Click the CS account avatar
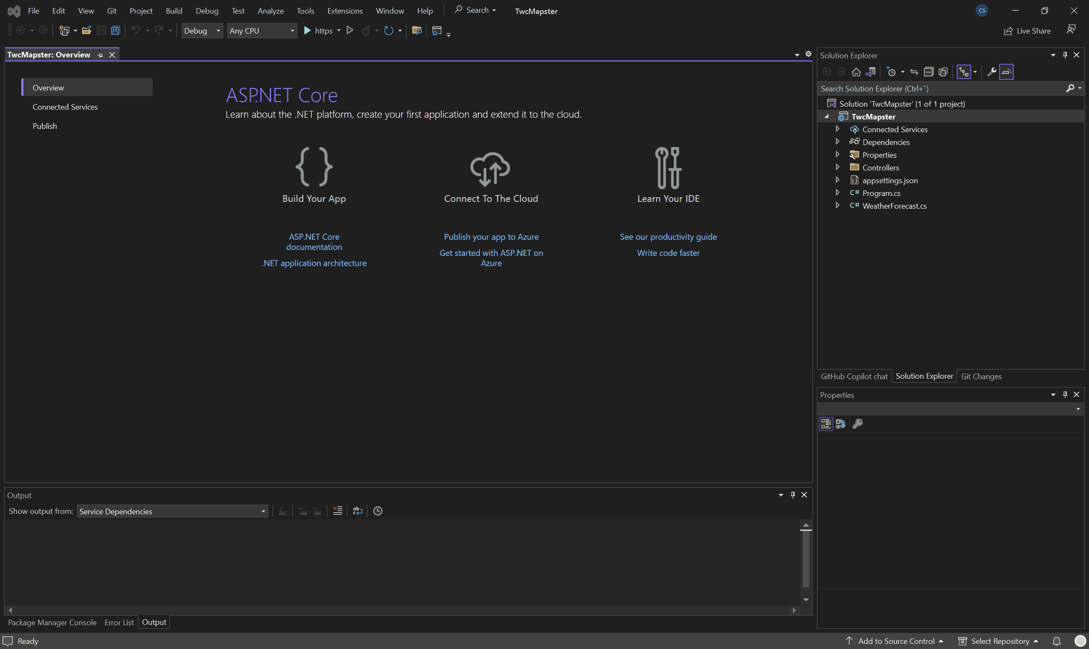Image resolution: width=1089 pixels, height=649 pixels. coord(982,11)
